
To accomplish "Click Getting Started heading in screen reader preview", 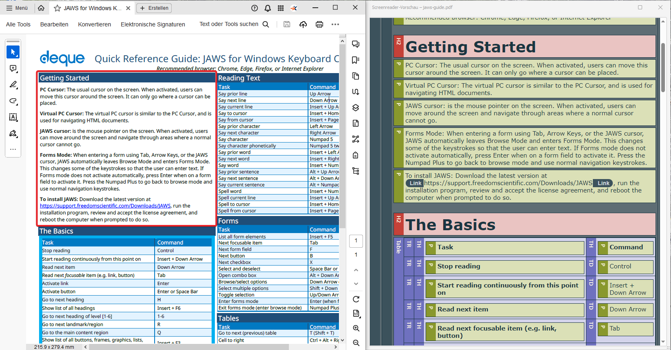I will point(470,47).
